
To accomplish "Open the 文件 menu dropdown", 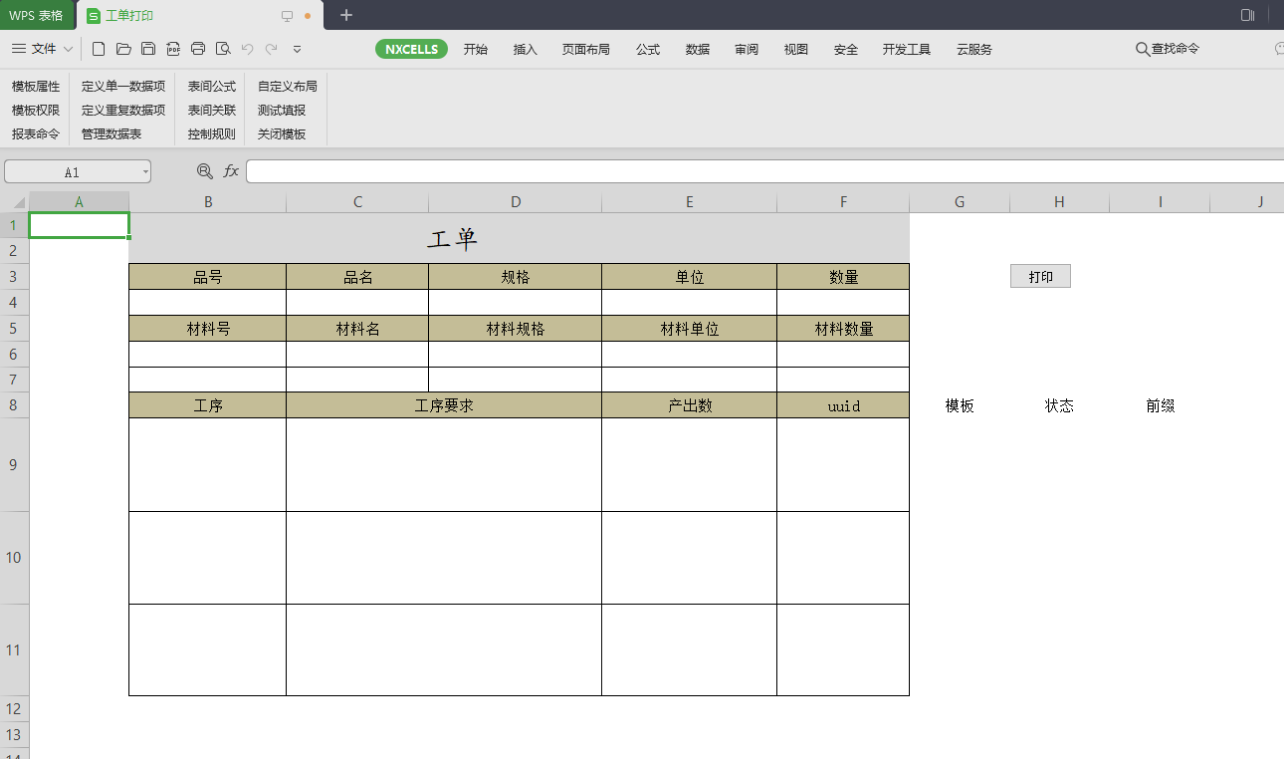I will (x=42, y=49).
